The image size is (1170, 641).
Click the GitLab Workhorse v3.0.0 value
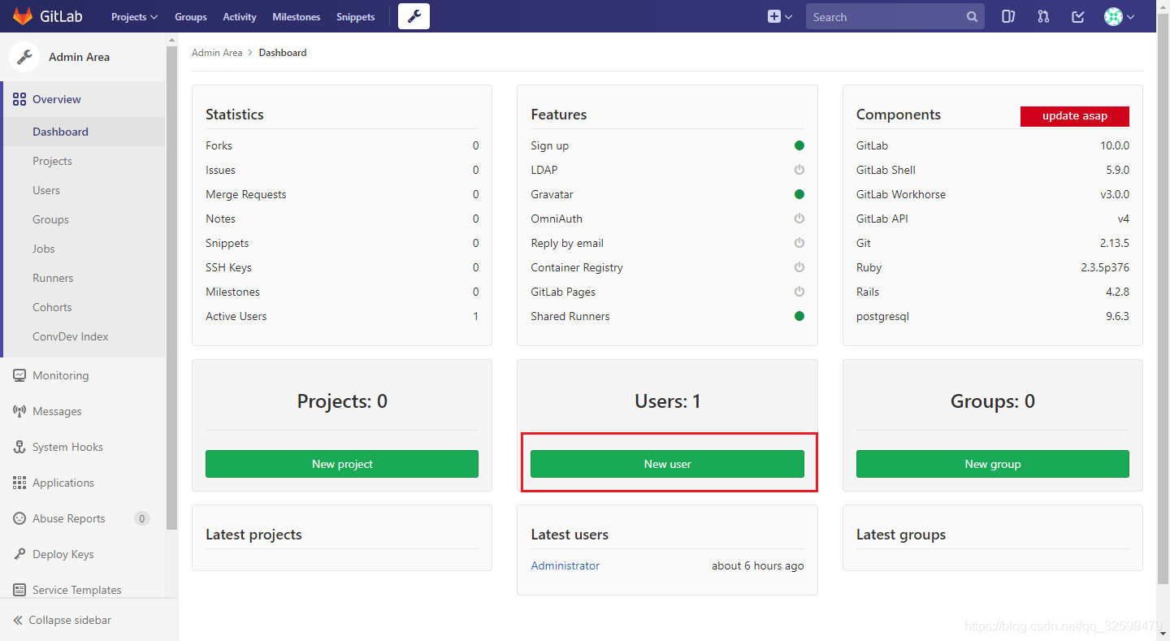point(1115,194)
